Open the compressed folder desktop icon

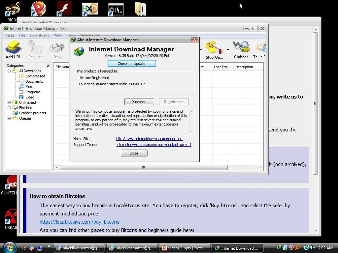coord(141,9)
